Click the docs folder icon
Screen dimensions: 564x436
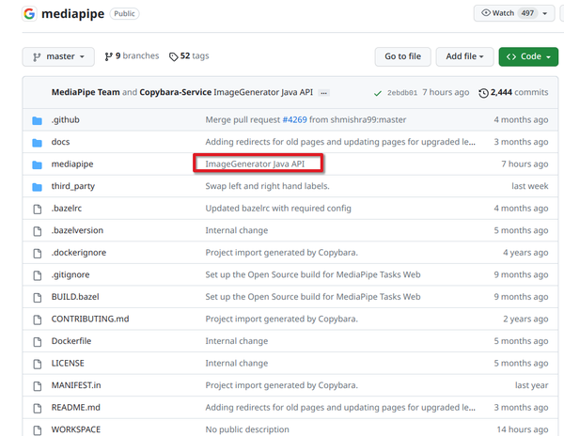coord(38,142)
